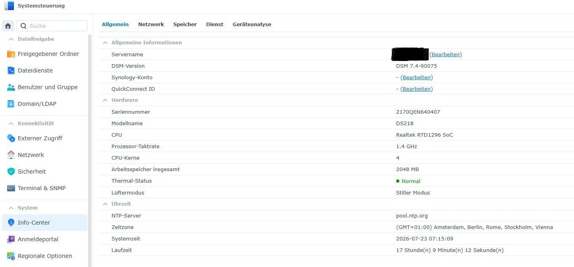Click the Lüftermodus row label
The width and height of the screenshot is (574, 267).
127,193
